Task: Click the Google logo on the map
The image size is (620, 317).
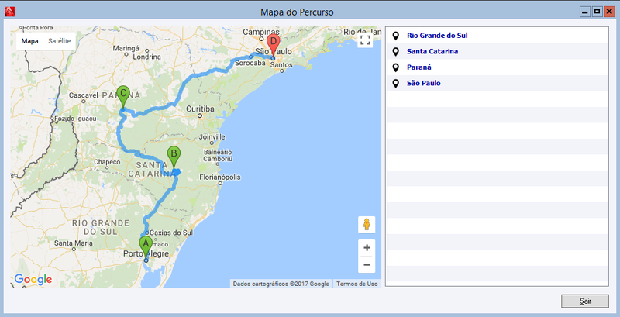Action: [x=33, y=280]
